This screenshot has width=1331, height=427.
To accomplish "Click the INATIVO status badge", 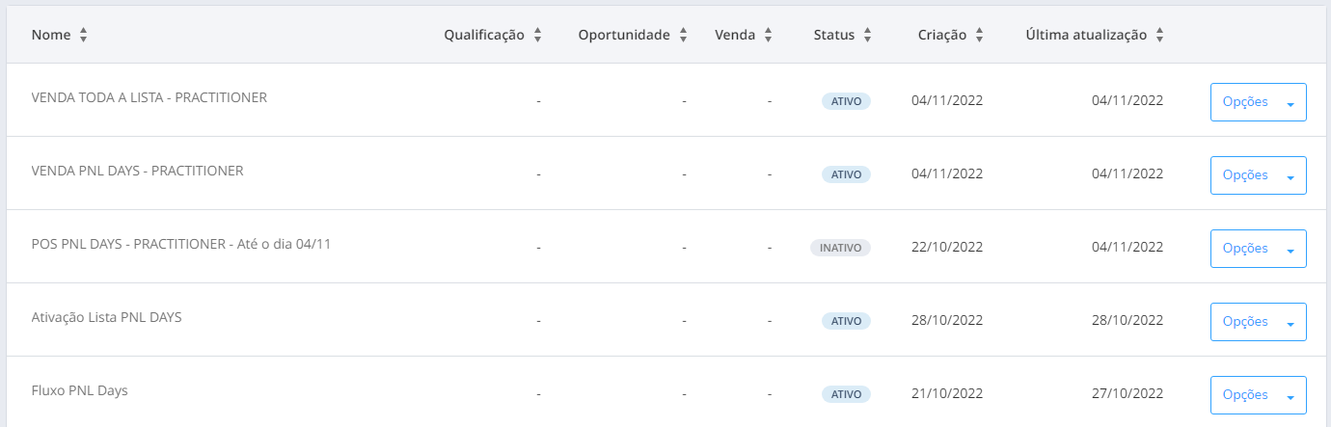I will pos(840,248).
